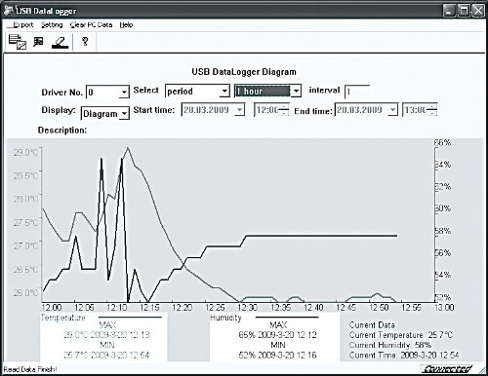
Task: Minimize the USB DataLogger window
Action: pos(449,11)
